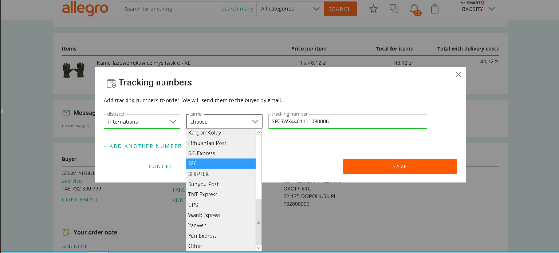This screenshot has height=253, width=559.
Task: Click CANCEL in the tracking dialog
Action: pos(161,166)
